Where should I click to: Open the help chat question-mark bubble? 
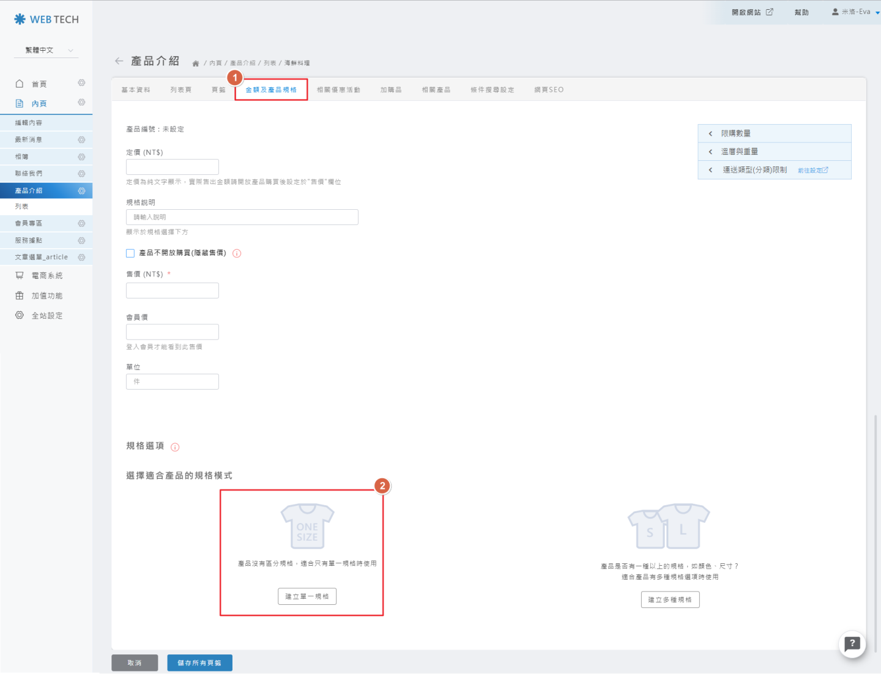point(852,643)
